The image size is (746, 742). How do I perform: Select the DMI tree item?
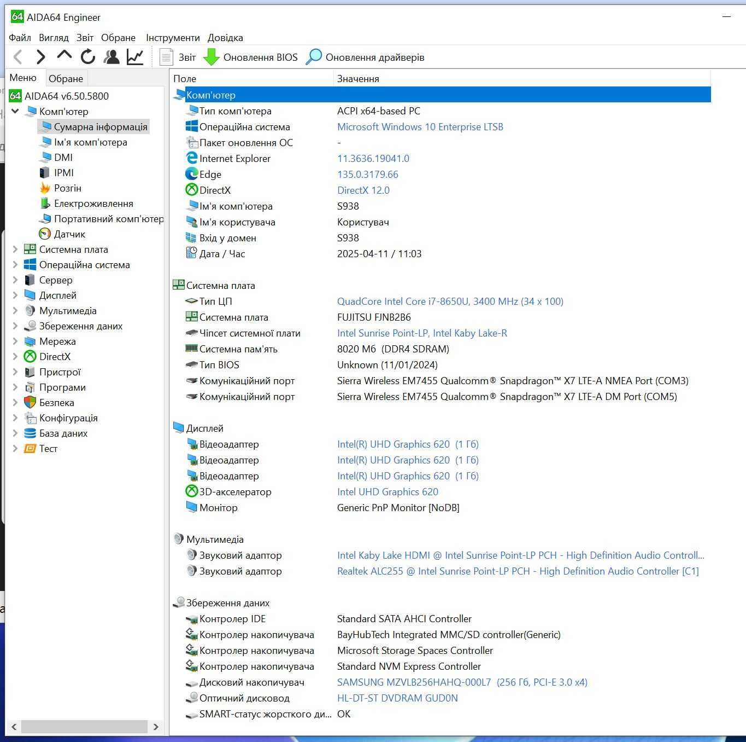click(56, 157)
